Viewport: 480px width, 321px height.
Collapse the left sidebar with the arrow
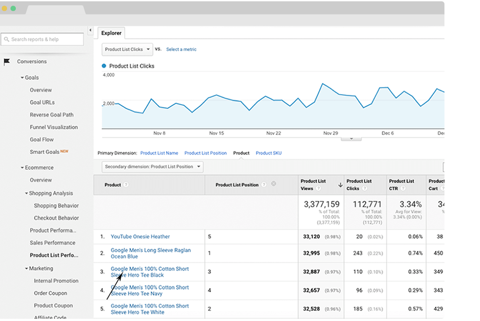pyautogui.click(x=90, y=30)
